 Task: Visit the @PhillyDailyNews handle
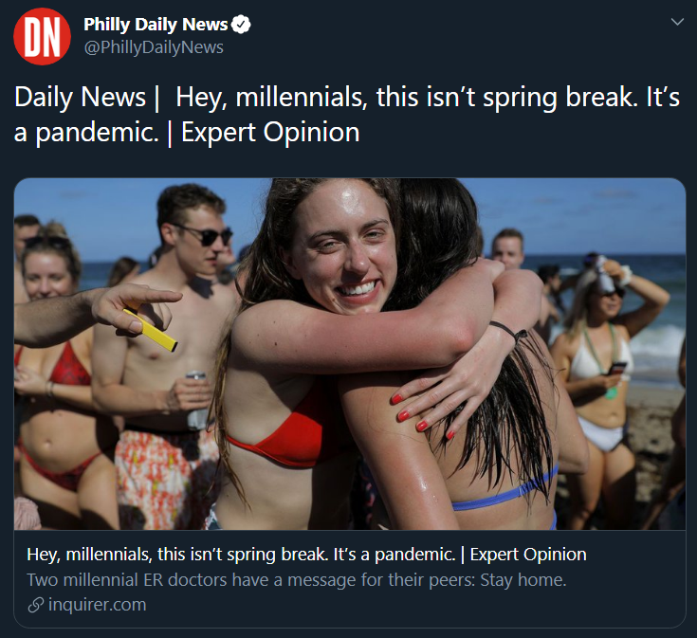coord(154,47)
